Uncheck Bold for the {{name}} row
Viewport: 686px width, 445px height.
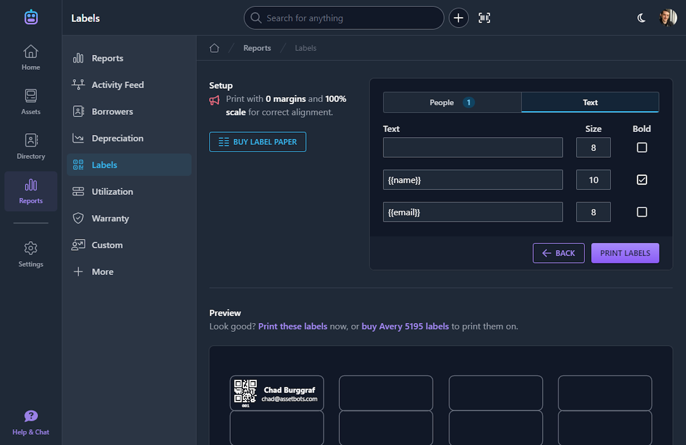[x=642, y=180]
